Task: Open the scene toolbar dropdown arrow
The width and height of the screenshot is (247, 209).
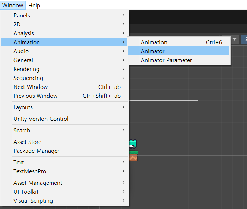Action: coord(235,39)
